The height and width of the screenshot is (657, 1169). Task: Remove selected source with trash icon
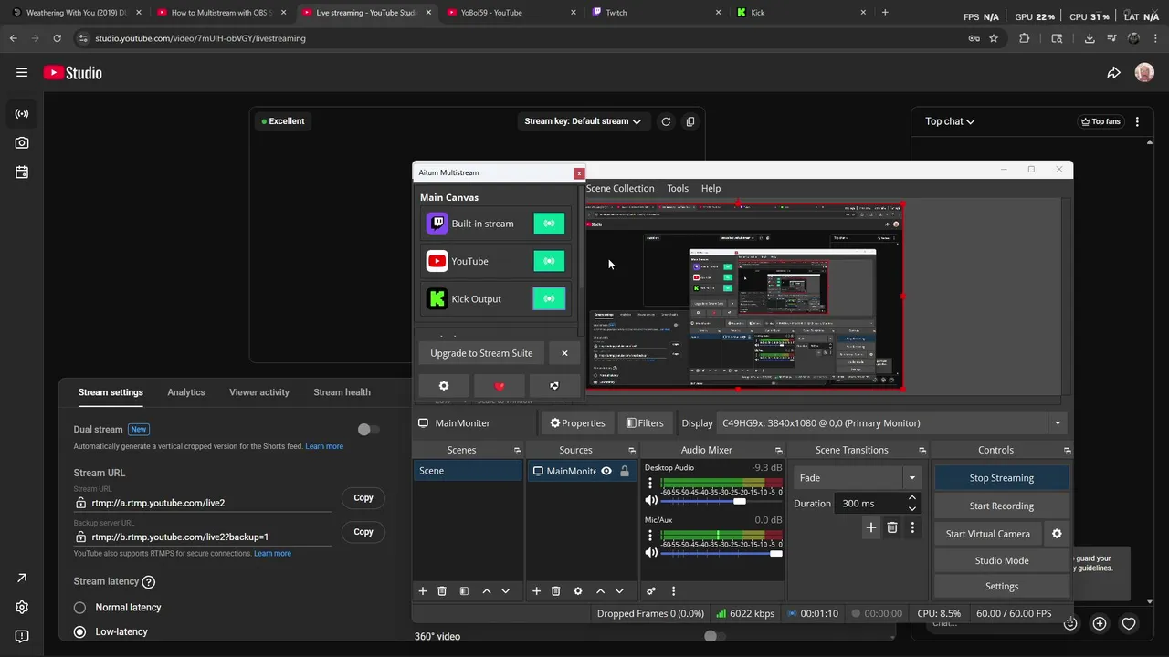[x=555, y=591]
